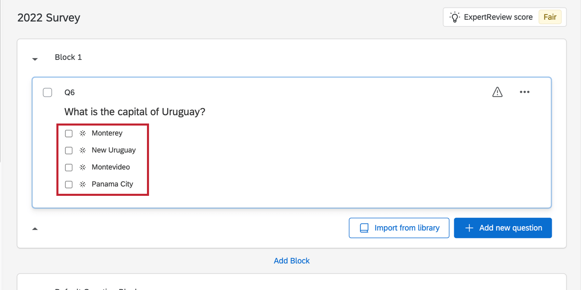Screen dimensions: 581x290
Task: Click the book icon on Import from library
Action: tap(364, 228)
